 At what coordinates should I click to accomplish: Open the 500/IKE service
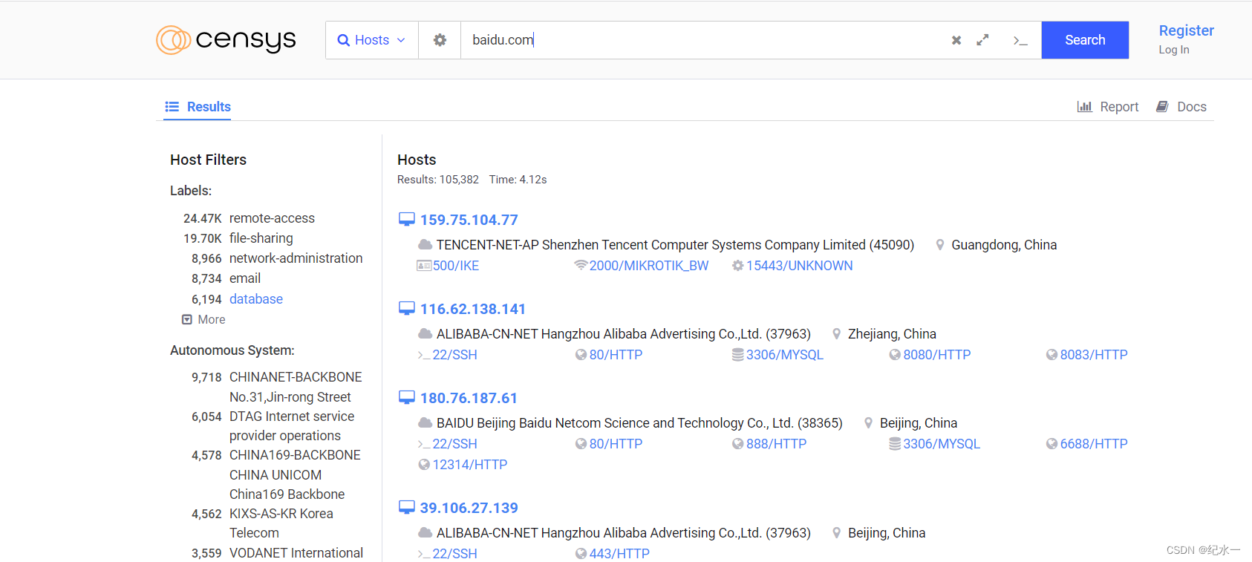(455, 266)
